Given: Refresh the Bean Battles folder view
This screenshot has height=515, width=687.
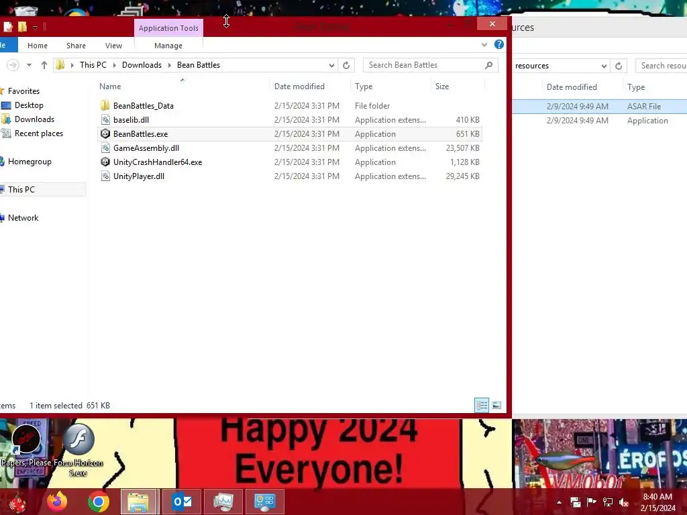Looking at the screenshot, I should pyautogui.click(x=346, y=65).
